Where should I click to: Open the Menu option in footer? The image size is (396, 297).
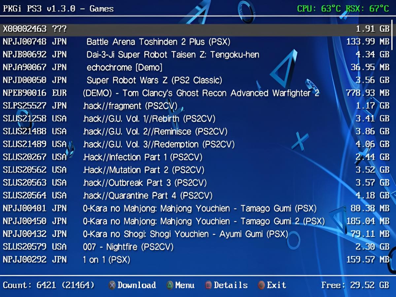[185, 285]
